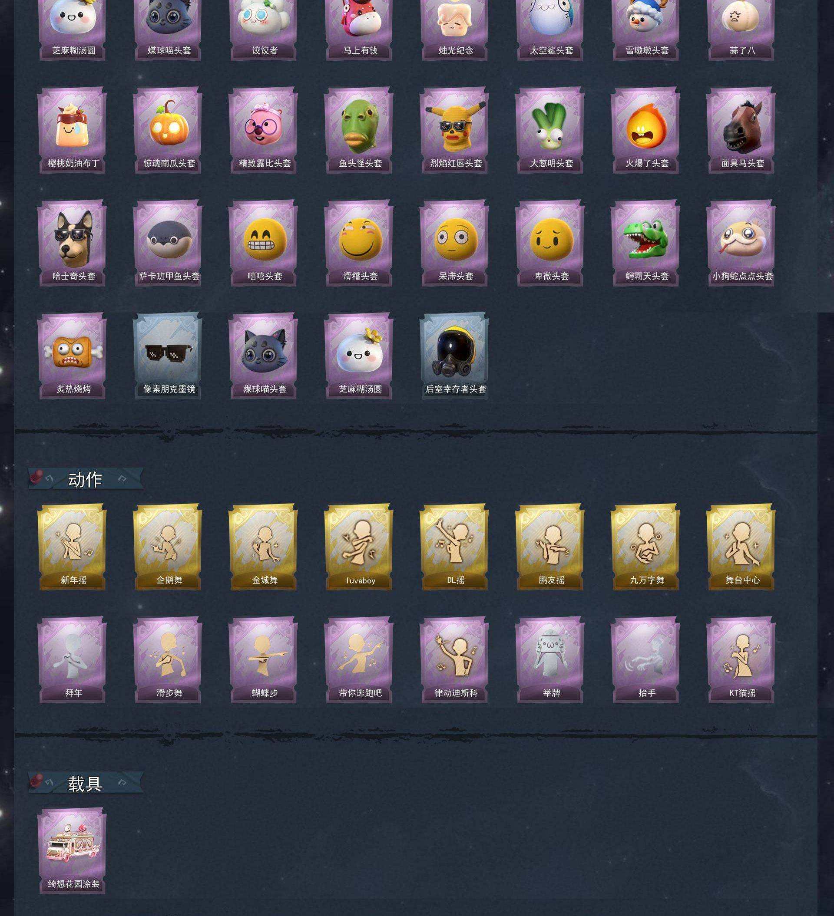Click the 面具马头套 horse mask card
Screen dimensions: 834x916
click(x=741, y=130)
